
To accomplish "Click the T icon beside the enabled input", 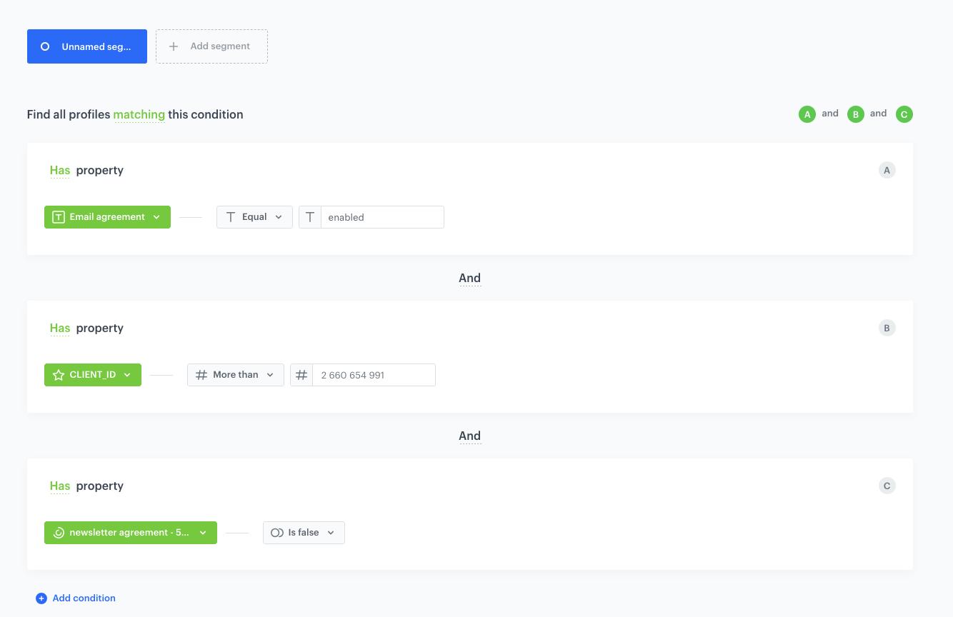I will click(309, 216).
